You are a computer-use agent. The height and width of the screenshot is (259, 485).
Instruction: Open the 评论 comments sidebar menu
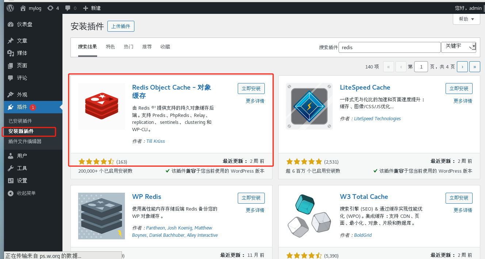pos(33,78)
